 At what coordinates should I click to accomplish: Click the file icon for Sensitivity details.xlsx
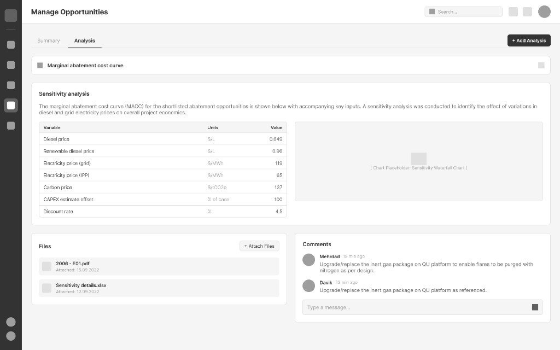tap(47, 288)
